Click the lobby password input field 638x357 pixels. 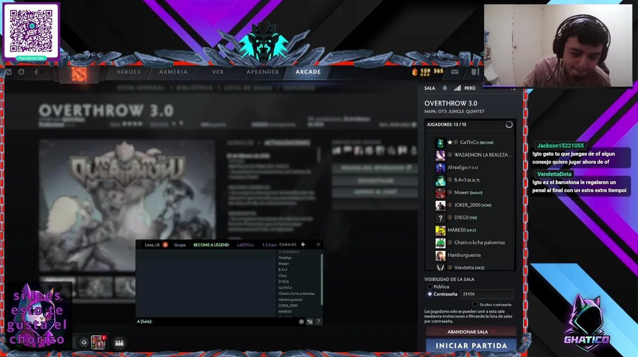487,294
